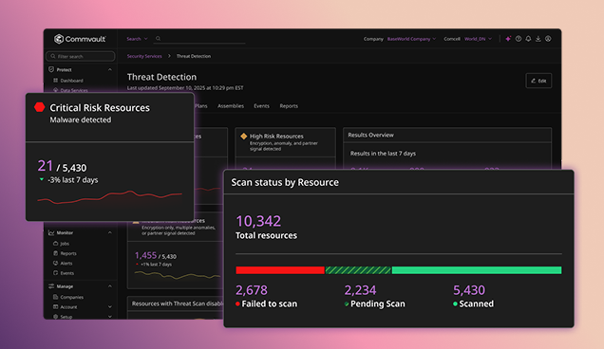Click the Jobs icon under Monitor
This screenshot has height=349, width=604.
(x=55, y=244)
